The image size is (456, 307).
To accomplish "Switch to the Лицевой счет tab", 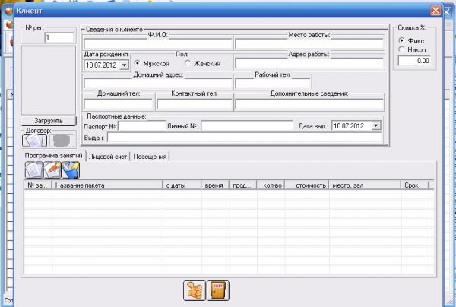I will [108, 156].
